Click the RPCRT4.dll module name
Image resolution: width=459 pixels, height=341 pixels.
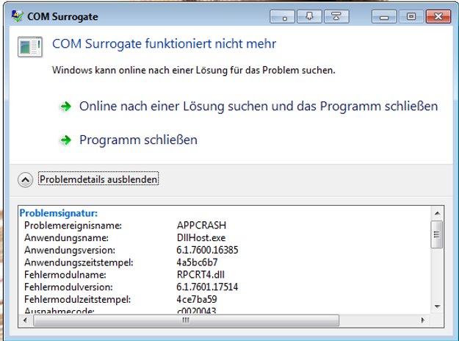pyautogui.click(x=200, y=275)
